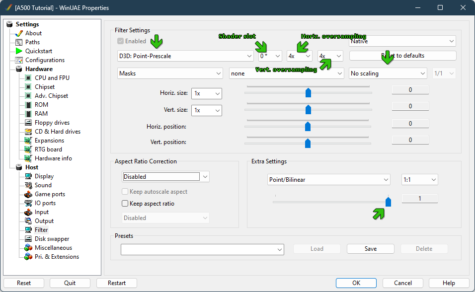475x292 pixels.
Task: Click the IO ports icon
Action: click(28, 203)
